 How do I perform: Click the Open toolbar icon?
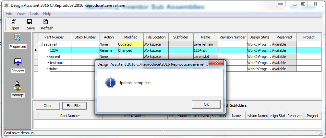coord(13,22)
